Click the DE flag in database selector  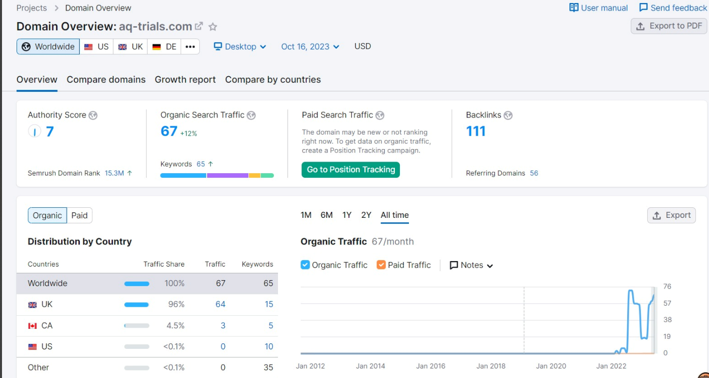coord(157,47)
